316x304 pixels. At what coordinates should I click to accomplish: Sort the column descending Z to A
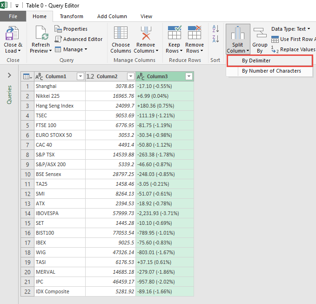pos(215,39)
